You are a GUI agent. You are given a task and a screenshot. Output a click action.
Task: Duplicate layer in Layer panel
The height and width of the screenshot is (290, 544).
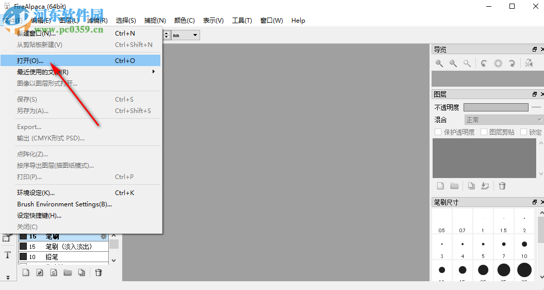pos(471,186)
